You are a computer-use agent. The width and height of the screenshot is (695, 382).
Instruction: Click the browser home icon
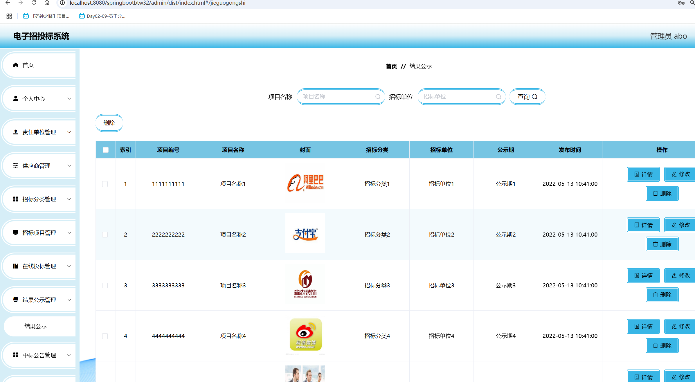47,3
